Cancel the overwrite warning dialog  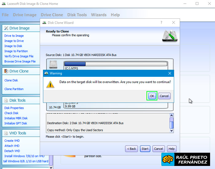(x=164, y=96)
